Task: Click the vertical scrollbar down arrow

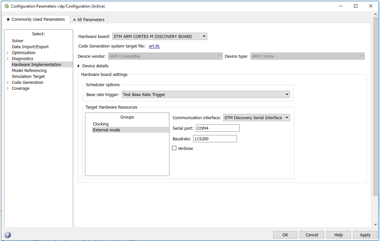Action: [x=375, y=224]
